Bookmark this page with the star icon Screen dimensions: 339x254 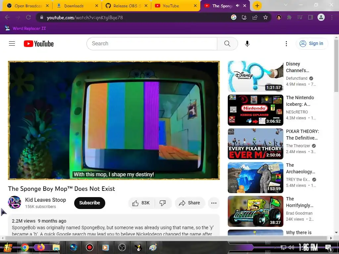click(266, 18)
